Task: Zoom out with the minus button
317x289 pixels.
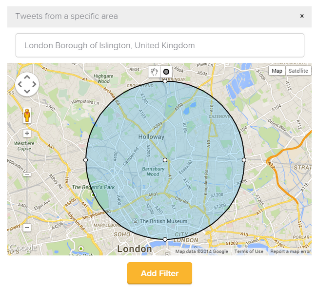Action: [27, 228]
